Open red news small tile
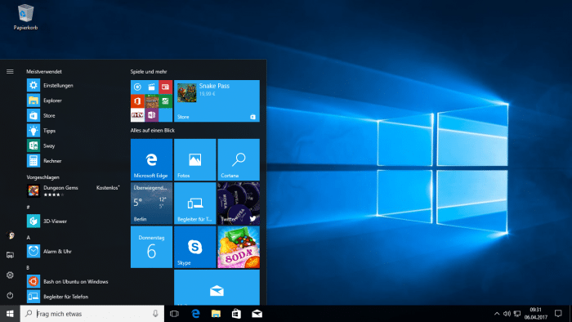The width and height of the screenshot is (572, 322). point(166,87)
